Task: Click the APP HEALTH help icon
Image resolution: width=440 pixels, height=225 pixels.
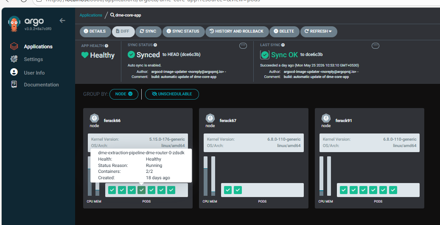Action: (106, 46)
